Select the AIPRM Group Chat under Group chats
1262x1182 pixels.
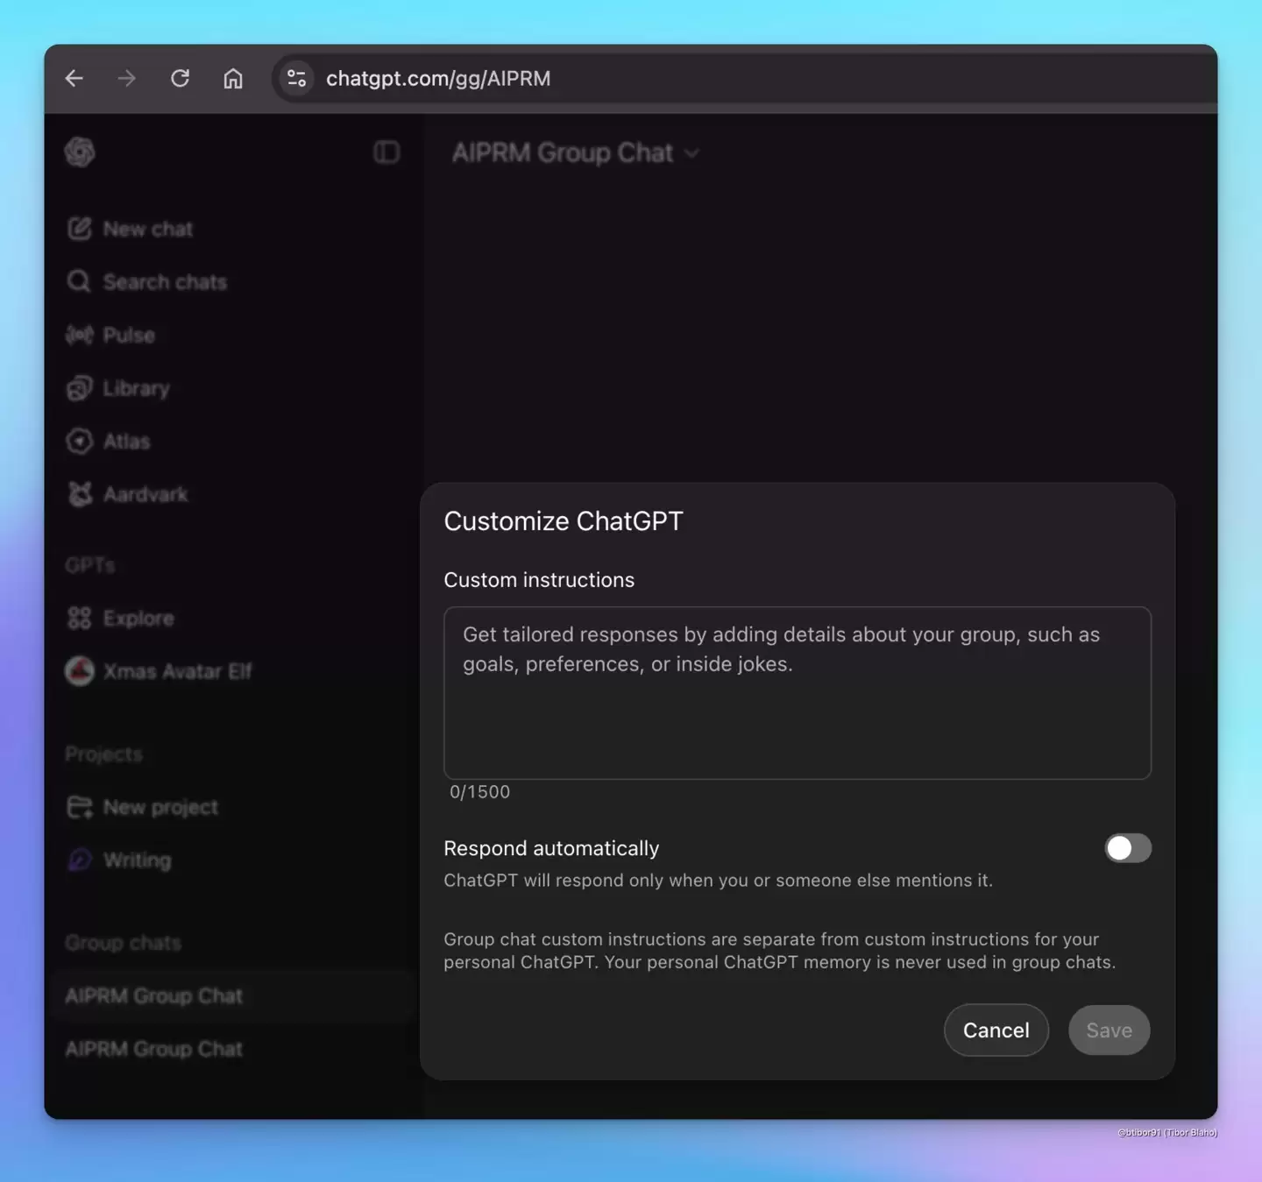pyautogui.click(x=153, y=995)
